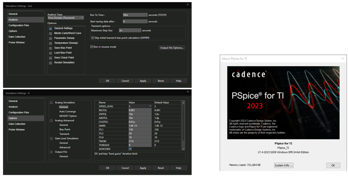Click Help in the test settings window
Screen dimensions: 348x177
coord(178,81)
